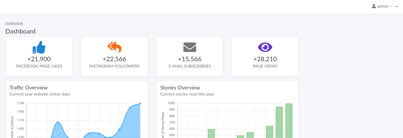This screenshot has width=403, height=138.
Task: Click the PAGE VIEWS label
Action: [265, 66]
